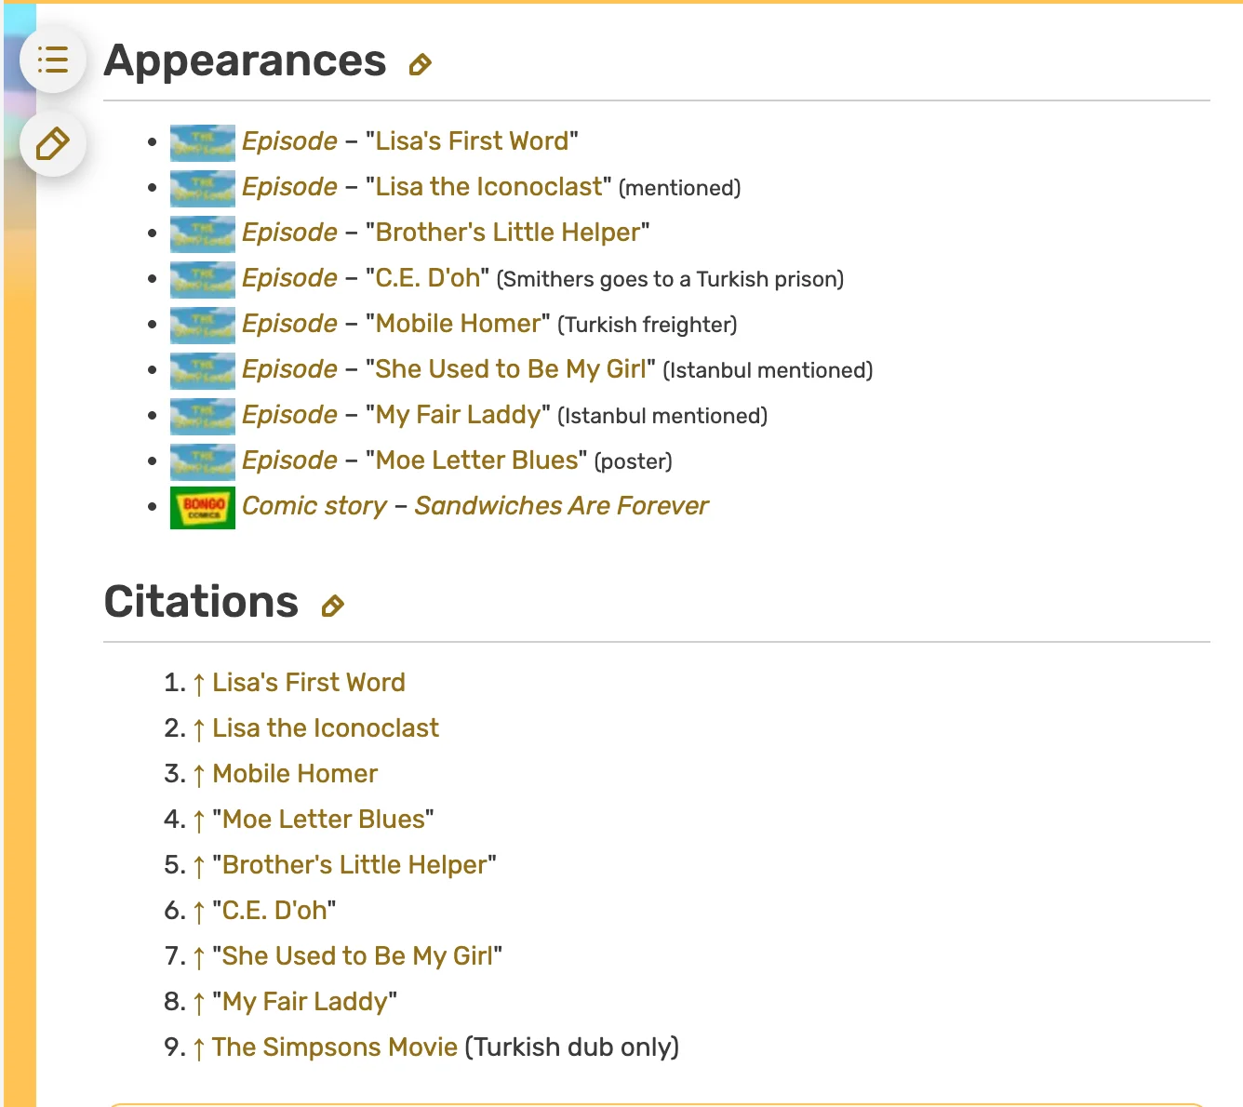The width and height of the screenshot is (1243, 1107).
Task: Select the episode thumbnail next to Mobile Homer
Action: [x=202, y=325]
